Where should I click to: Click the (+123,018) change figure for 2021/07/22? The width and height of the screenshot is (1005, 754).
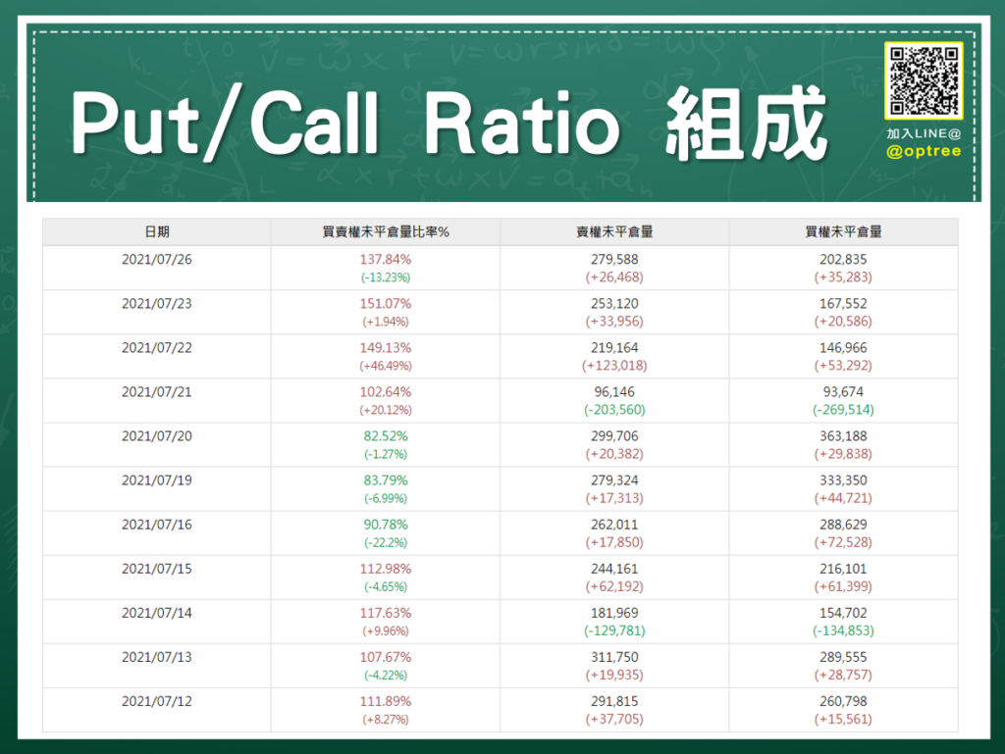[613, 365]
